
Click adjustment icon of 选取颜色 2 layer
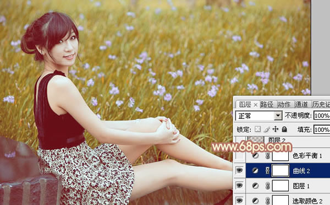pyautogui.click(x=255, y=201)
